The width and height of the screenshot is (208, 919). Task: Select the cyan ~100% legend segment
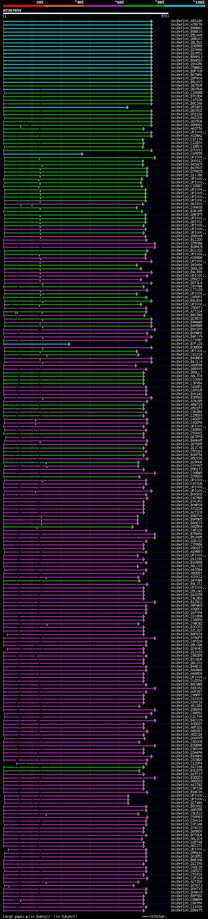click(185, 6)
